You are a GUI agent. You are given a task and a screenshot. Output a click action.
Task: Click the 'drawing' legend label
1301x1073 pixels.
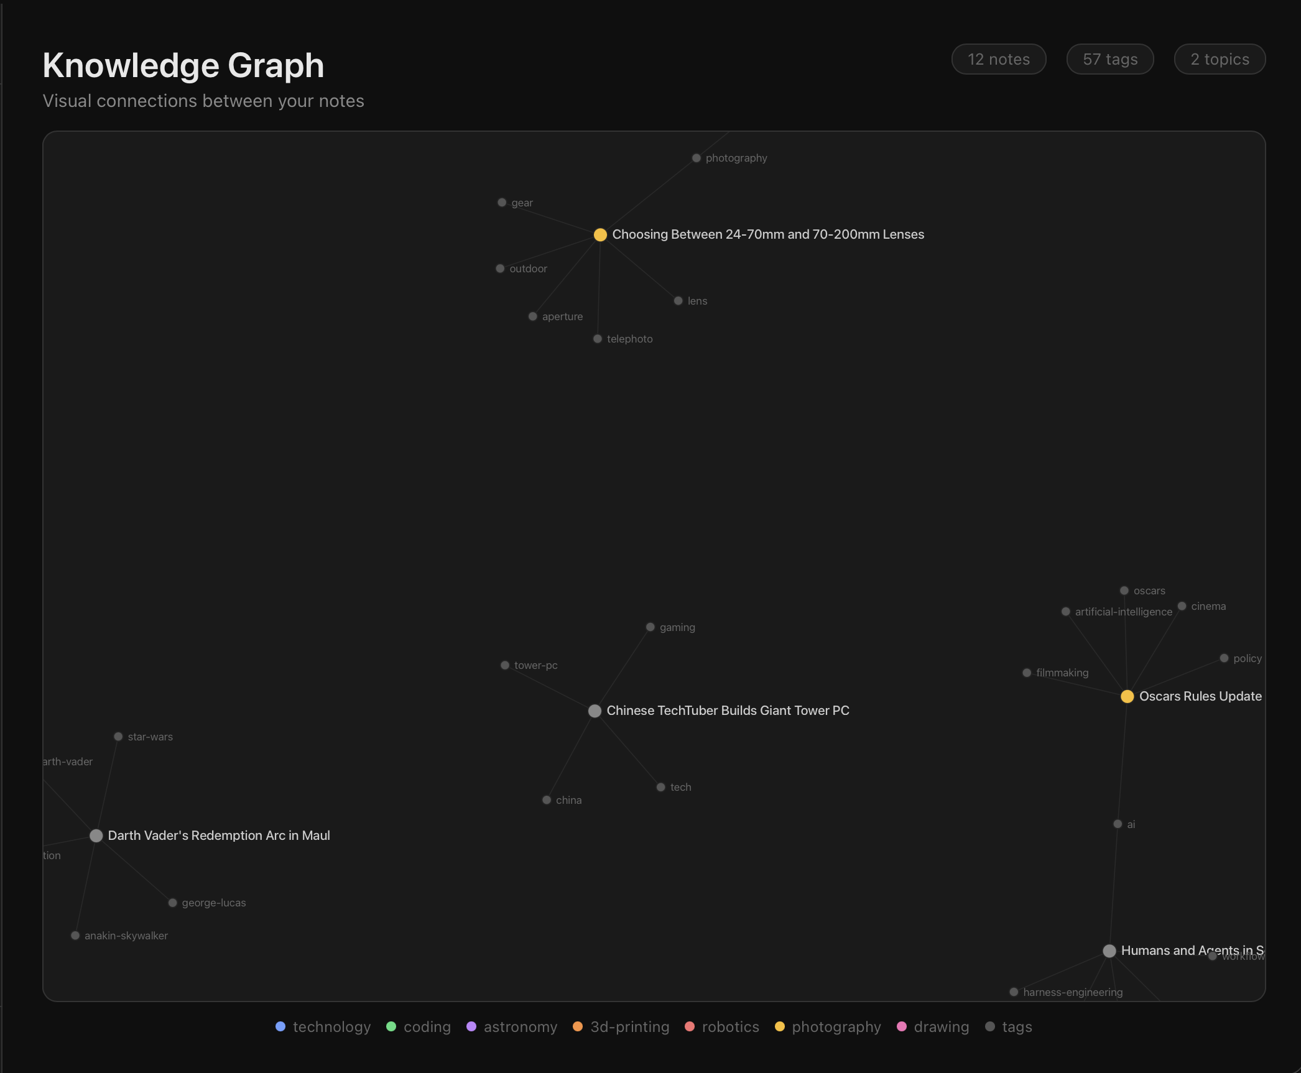click(942, 1027)
